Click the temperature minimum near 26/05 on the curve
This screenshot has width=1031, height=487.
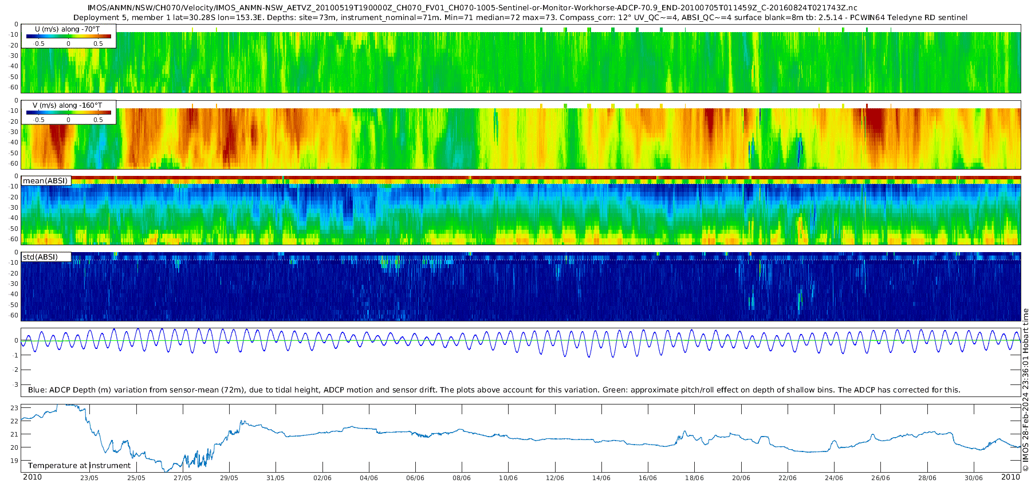pyautogui.click(x=166, y=471)
